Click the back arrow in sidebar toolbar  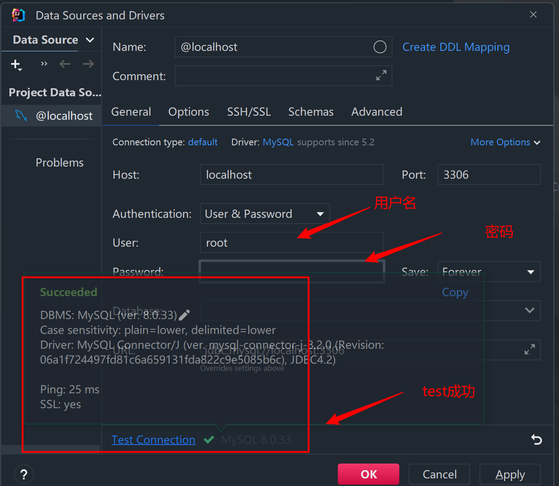point(65,64)
